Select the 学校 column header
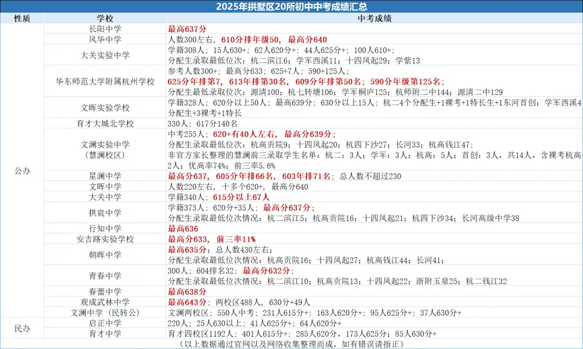This screenshot has height=349, width=583. click(106, 17)
